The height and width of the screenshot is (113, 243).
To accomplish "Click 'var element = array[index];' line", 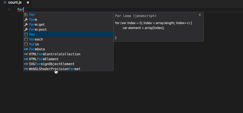I will [x=143, y=28].
